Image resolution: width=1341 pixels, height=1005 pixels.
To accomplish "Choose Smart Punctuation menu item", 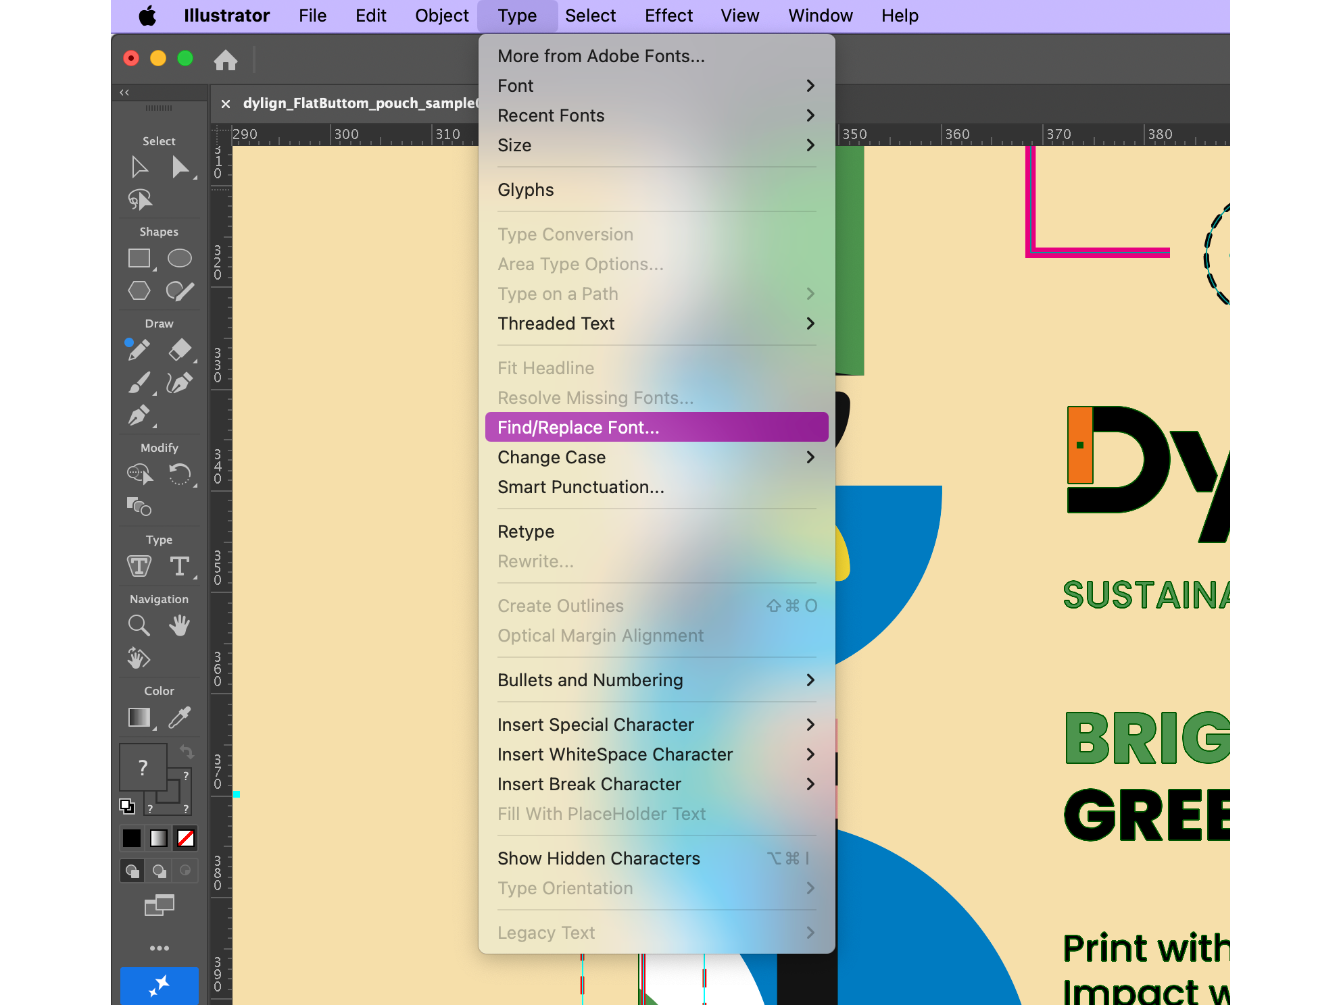I will 656,487.
